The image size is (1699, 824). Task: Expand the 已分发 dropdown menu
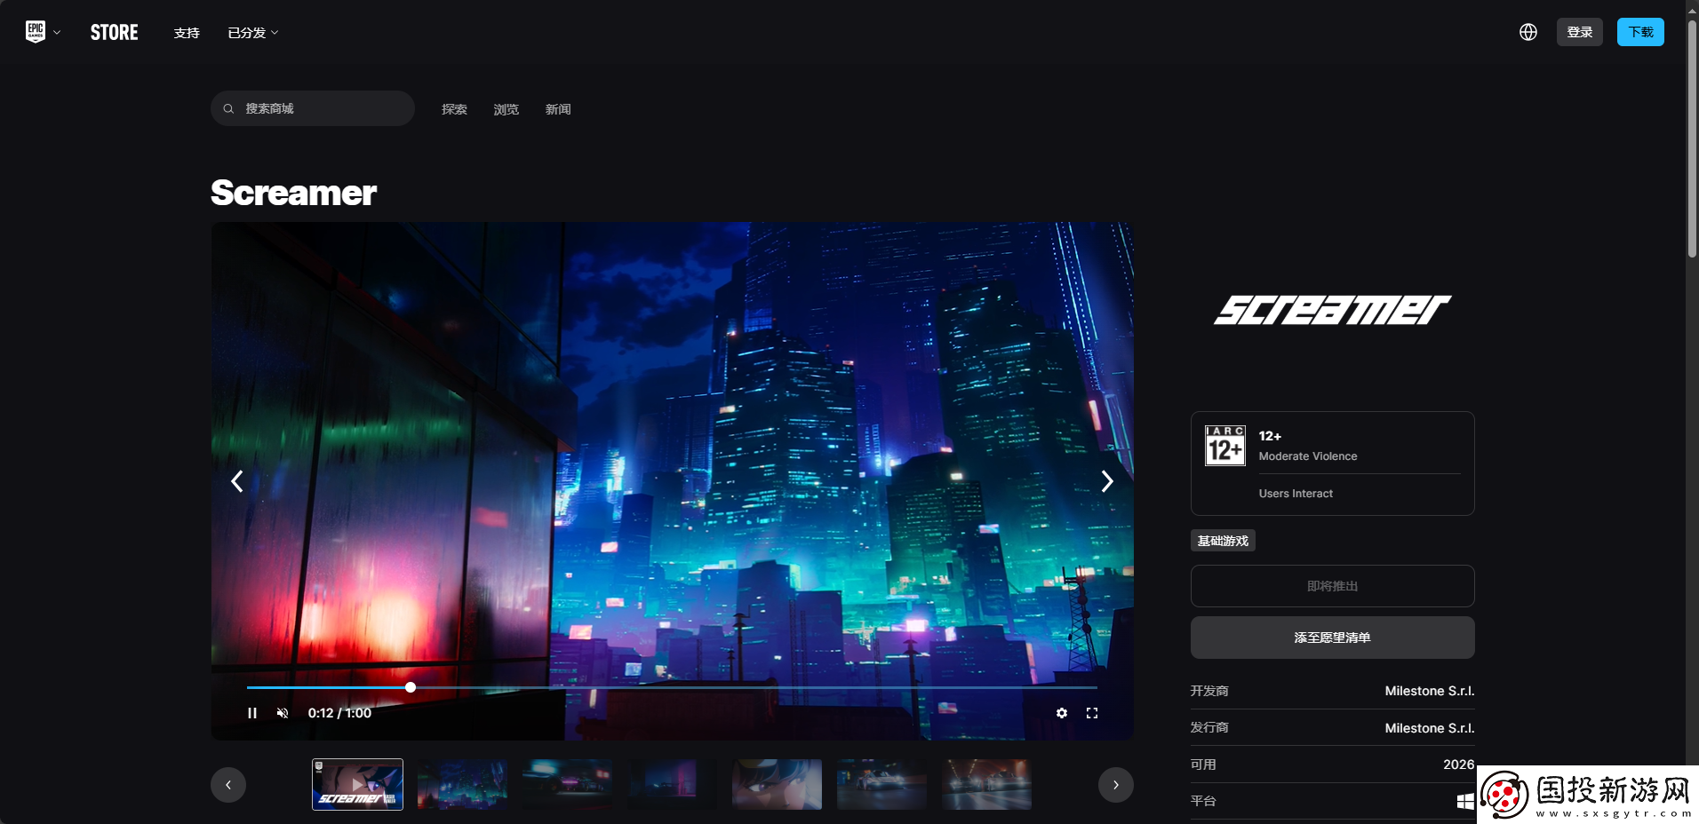pos(253,33)
